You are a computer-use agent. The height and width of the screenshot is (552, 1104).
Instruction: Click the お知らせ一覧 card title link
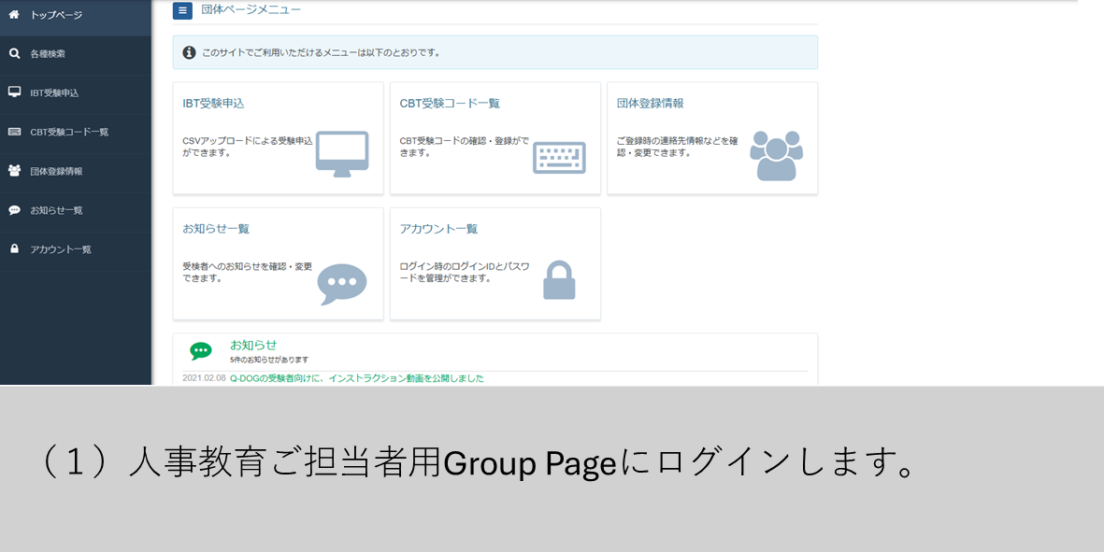tap(216, 229)
